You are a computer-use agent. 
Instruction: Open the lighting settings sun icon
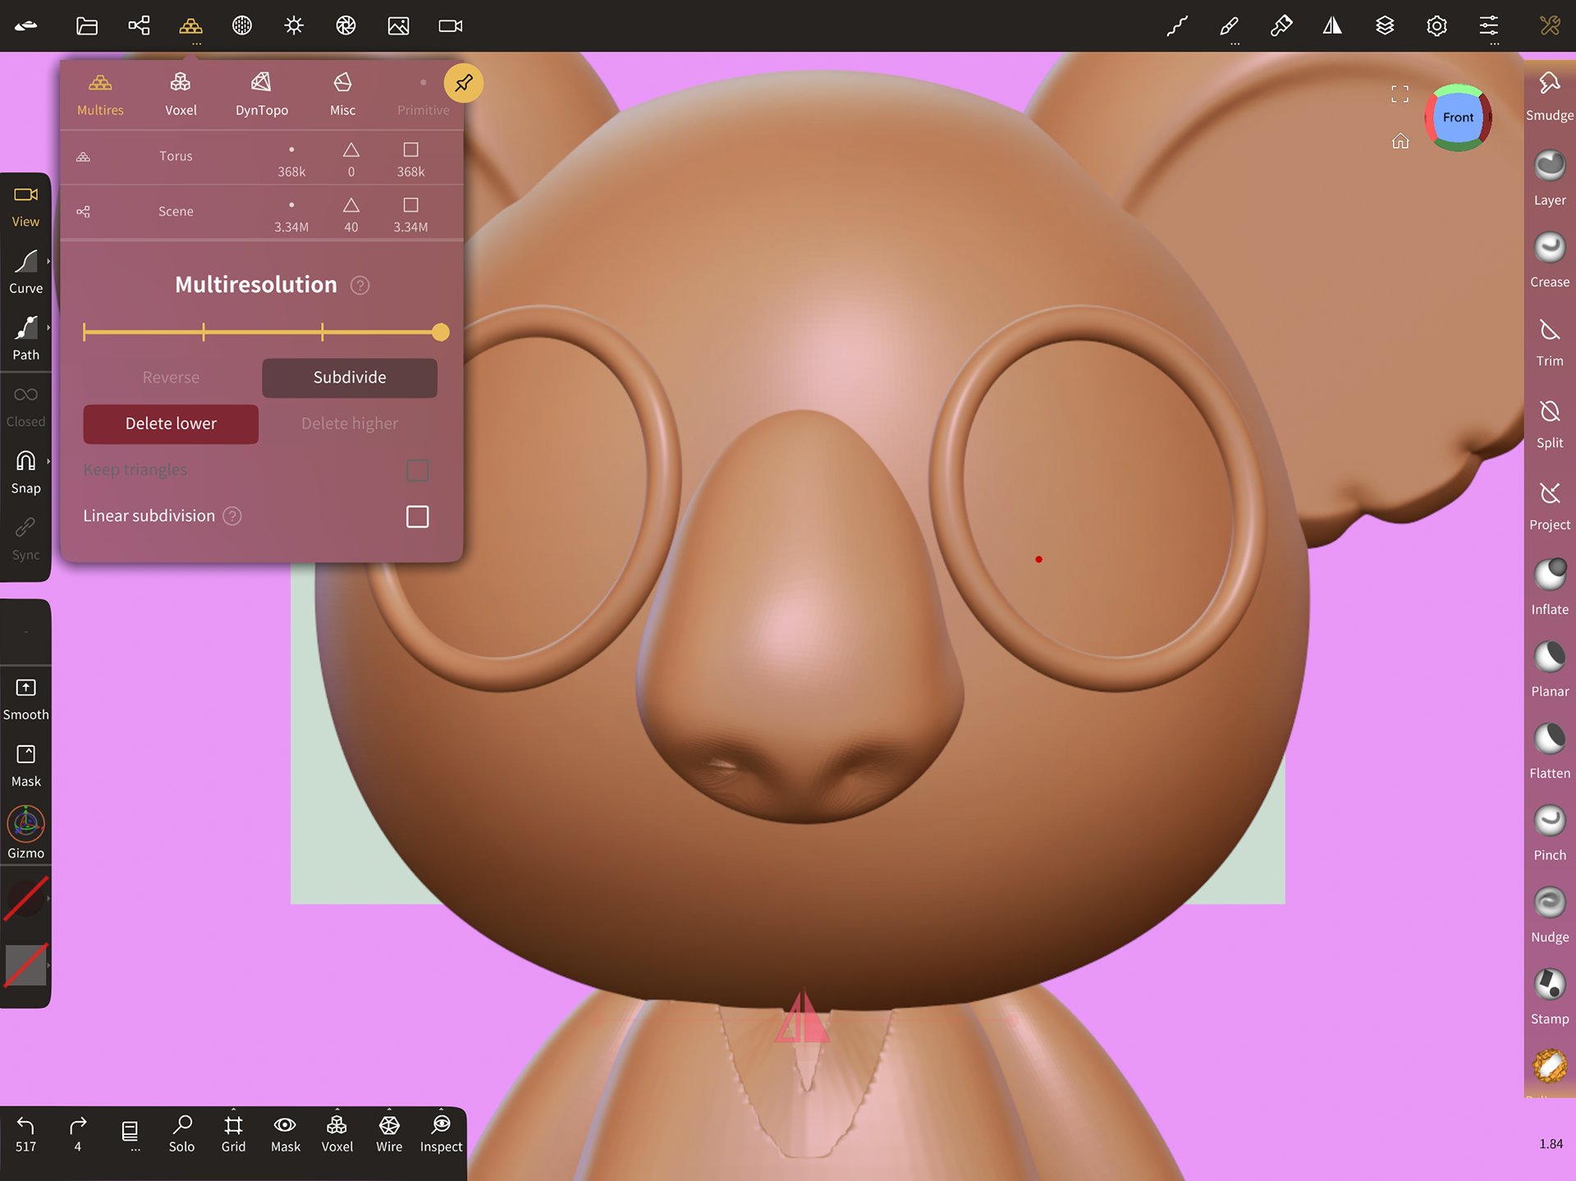tap(294, 26)
